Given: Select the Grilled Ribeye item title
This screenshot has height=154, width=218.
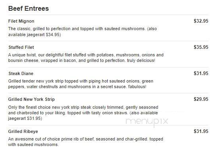Looking at the screenshot, I should point(23,131).
